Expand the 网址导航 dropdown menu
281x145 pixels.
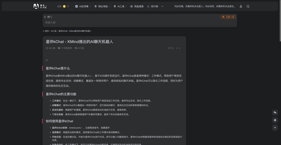102,6
